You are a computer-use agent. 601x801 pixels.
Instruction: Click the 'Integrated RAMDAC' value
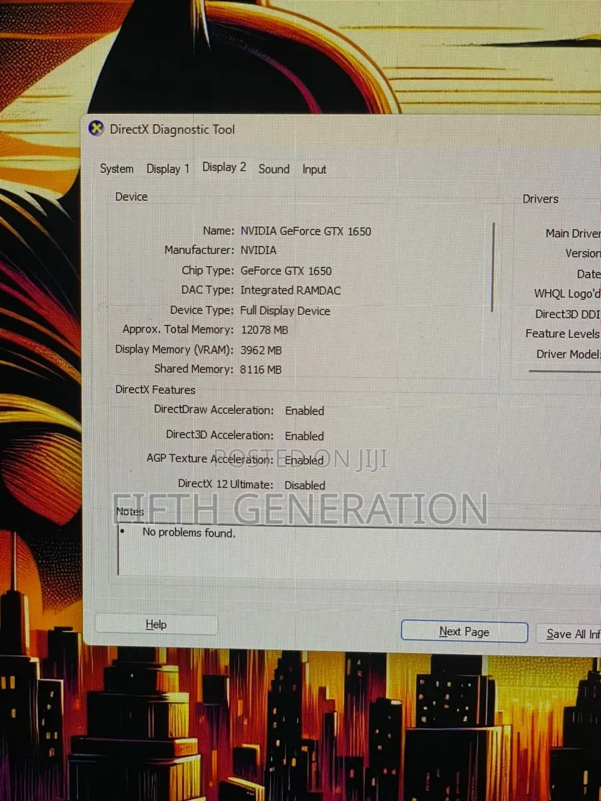[x=290, y=290]
